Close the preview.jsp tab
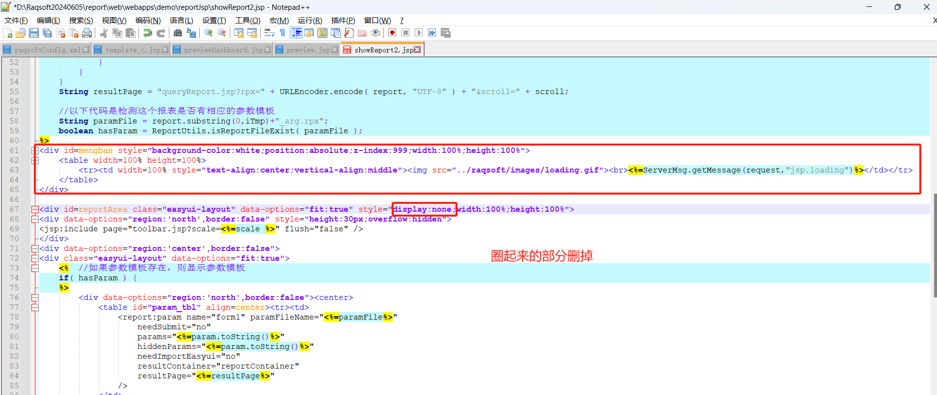 (x=335, y=49)
